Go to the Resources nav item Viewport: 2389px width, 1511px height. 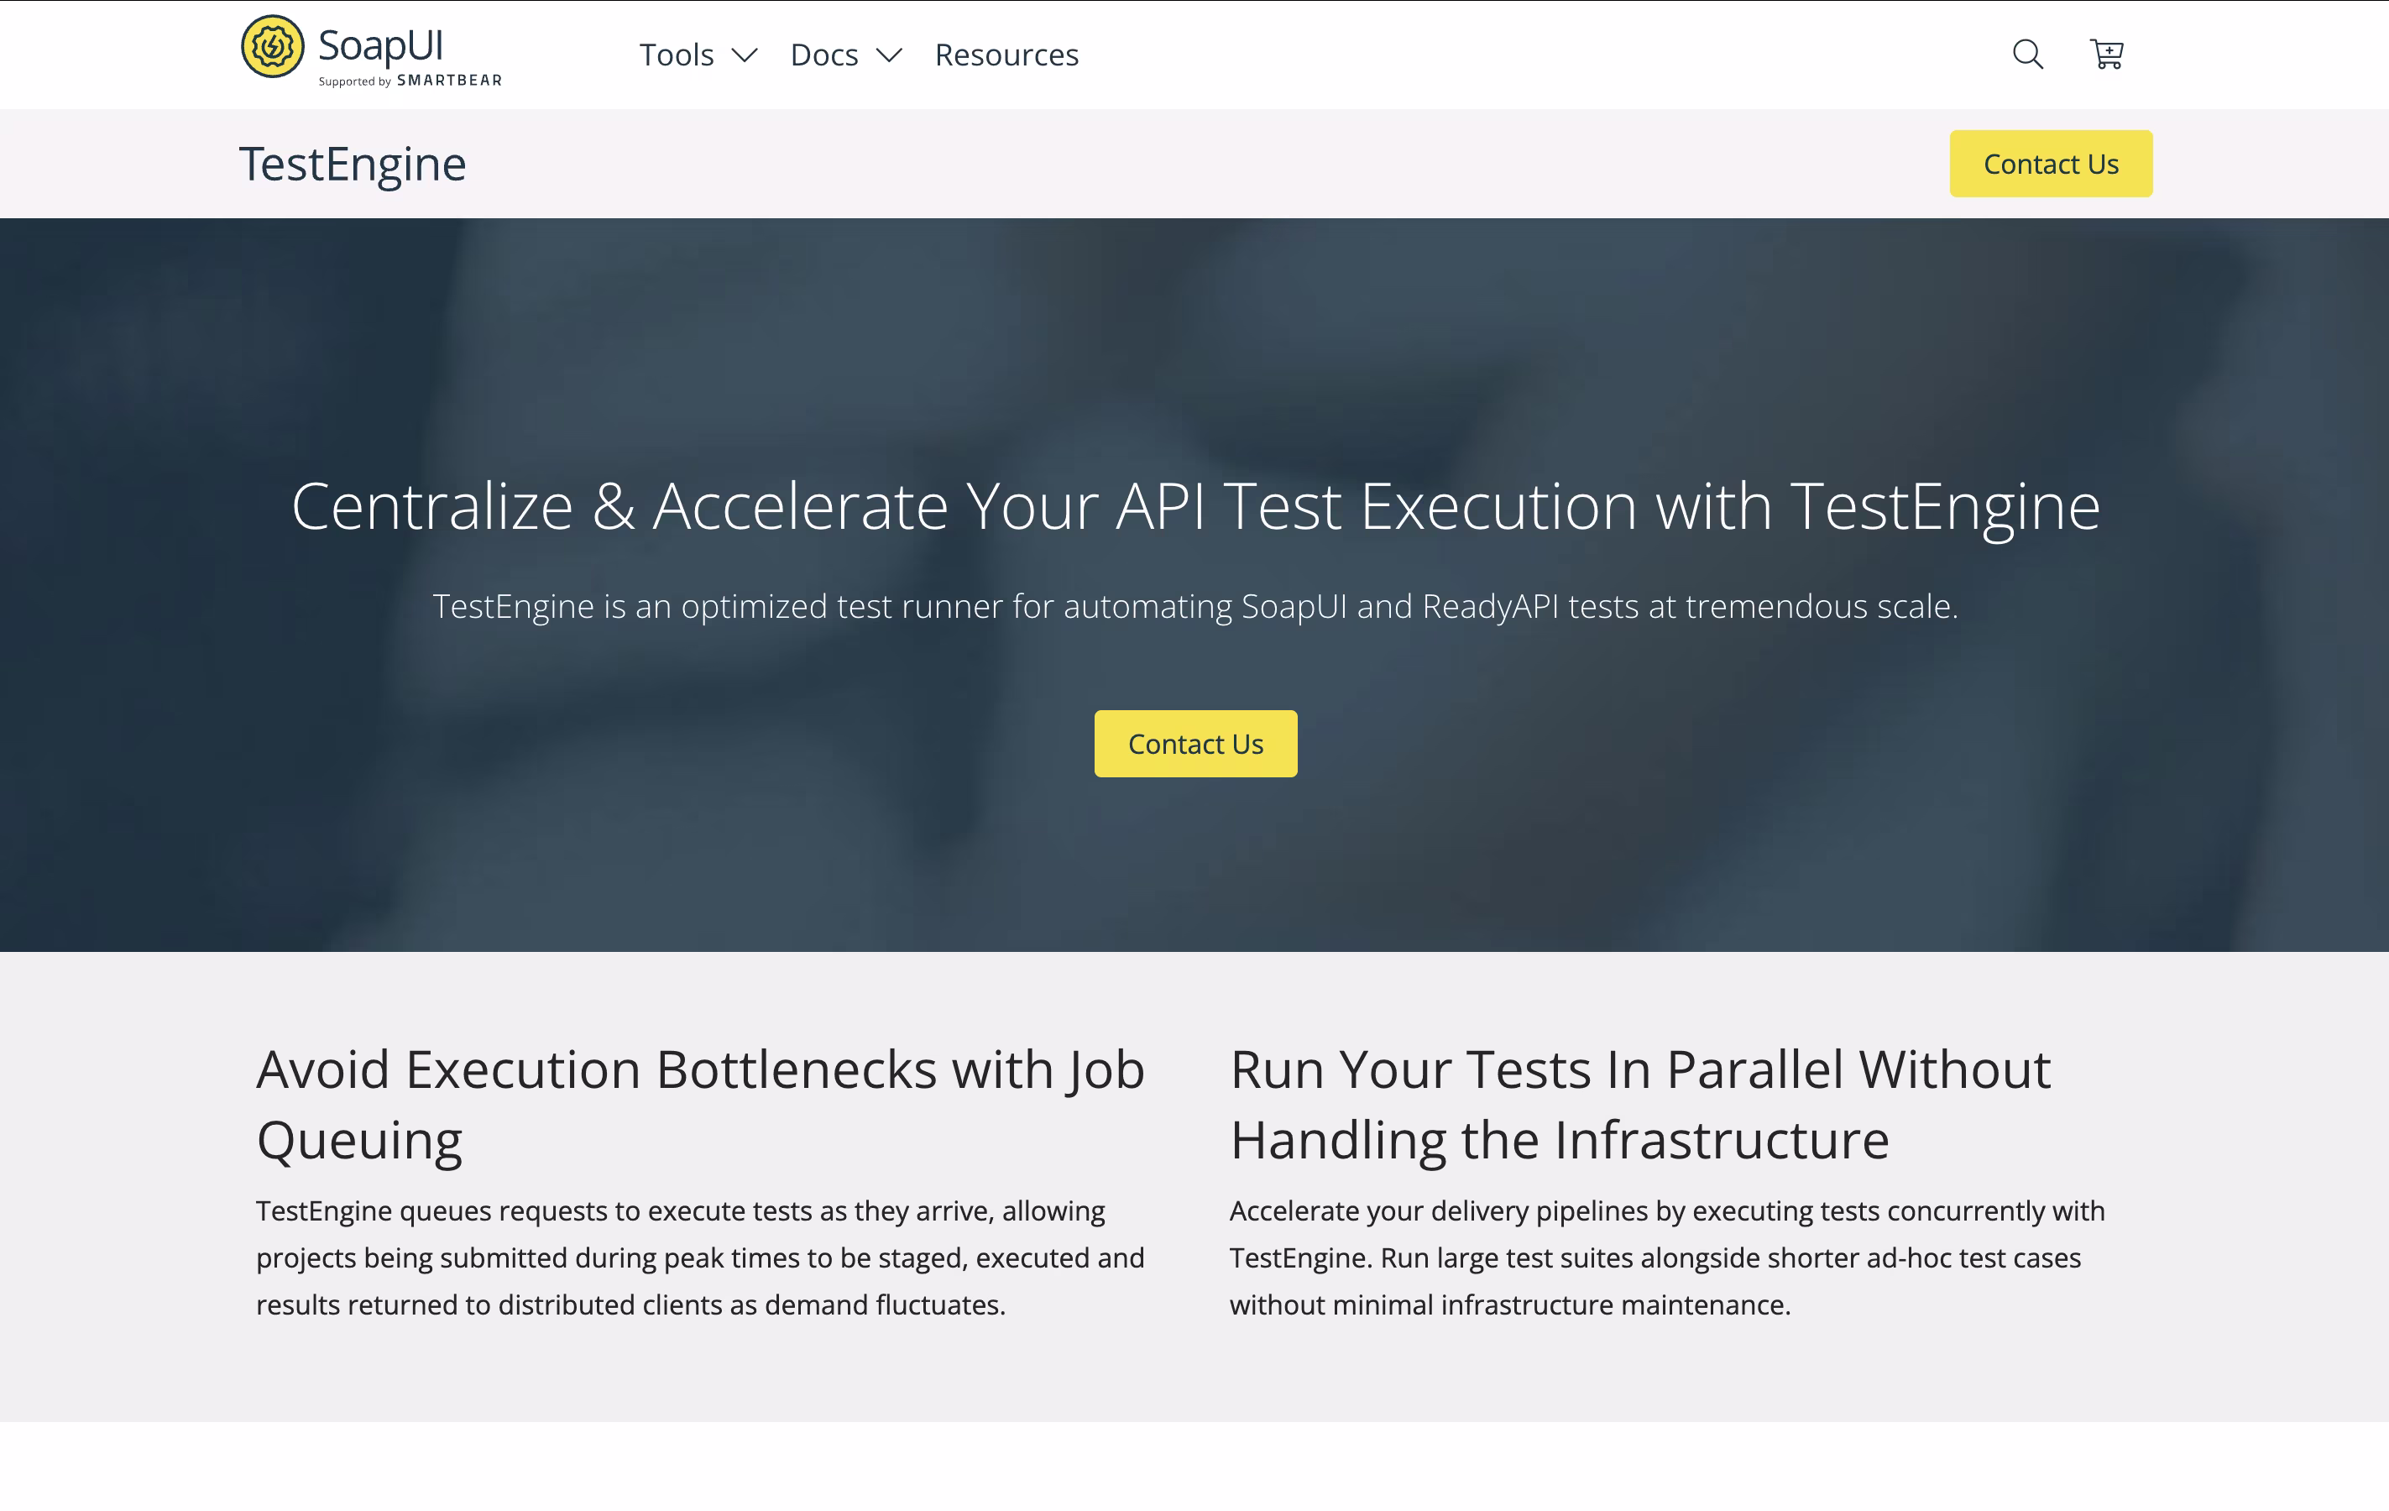1006,55
